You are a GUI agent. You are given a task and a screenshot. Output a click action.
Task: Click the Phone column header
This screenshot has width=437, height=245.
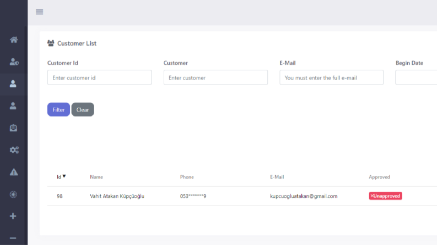(187, 177)
